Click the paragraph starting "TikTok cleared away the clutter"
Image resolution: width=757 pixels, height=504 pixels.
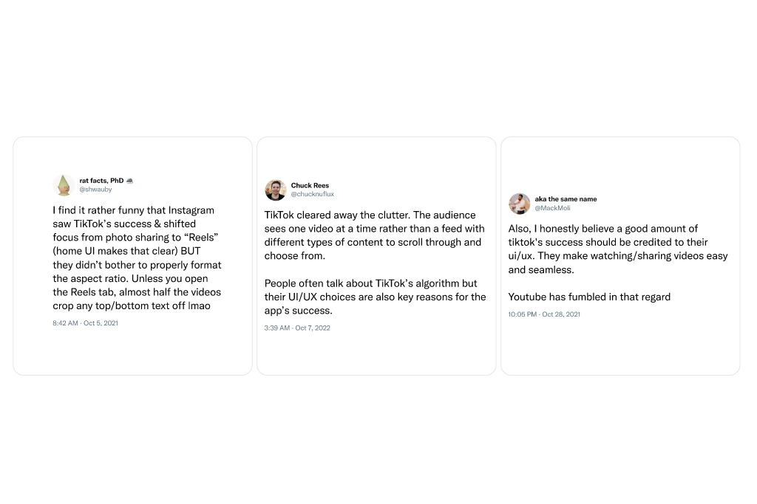coord(374,235)
